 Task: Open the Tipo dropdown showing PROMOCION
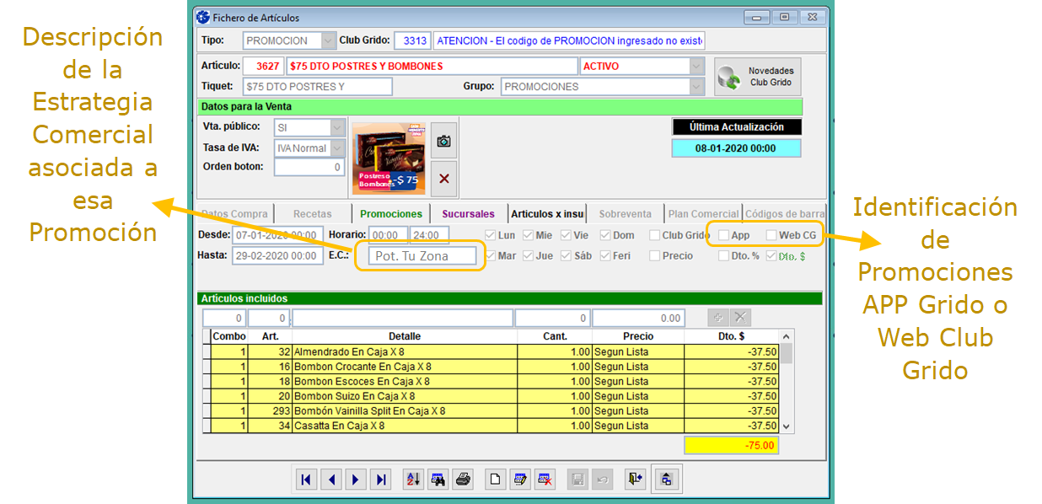click(328, 40)
